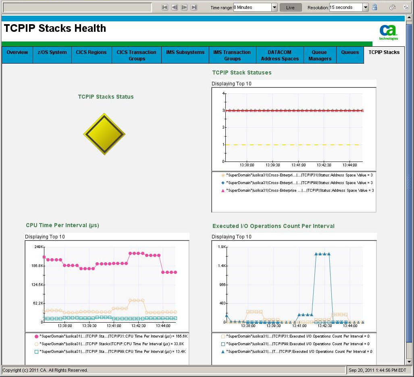Click orange hollow circle legend marker for TCPIP CPU
Screen dimensions: 414x377
point(36,344)
